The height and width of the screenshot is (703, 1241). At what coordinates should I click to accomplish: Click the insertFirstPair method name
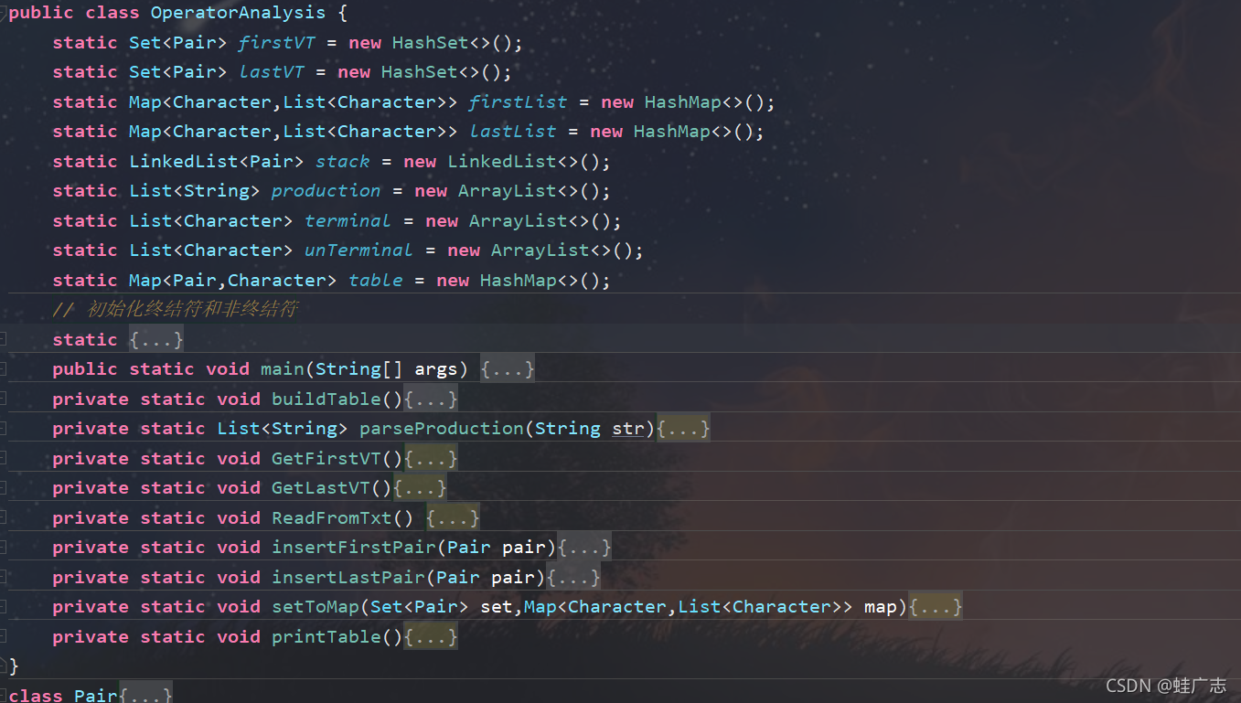353,548
